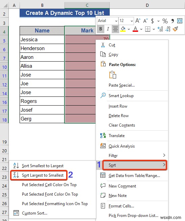Click Paste Special in context menu
The height and width of the screenshot is (221, 185).
(122, 85)
